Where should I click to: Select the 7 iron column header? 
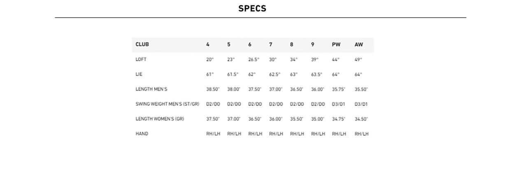(x=271, y=44)
